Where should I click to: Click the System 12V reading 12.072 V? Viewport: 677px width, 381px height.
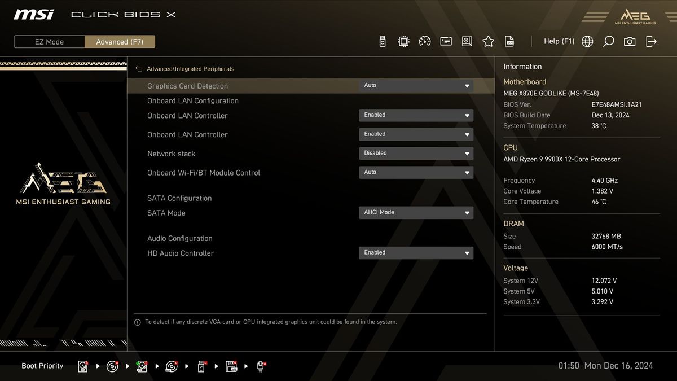pos(604,281)
